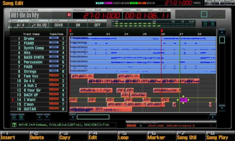Toggle the Jump OFF setting
This screenshot has width=235, height=141.
pyautogui.click(x=97, y=25)
